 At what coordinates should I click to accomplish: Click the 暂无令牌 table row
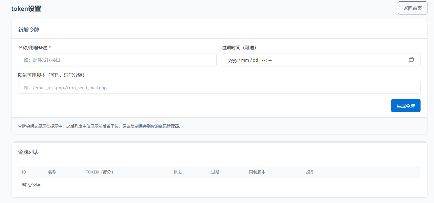coord(31,184)
